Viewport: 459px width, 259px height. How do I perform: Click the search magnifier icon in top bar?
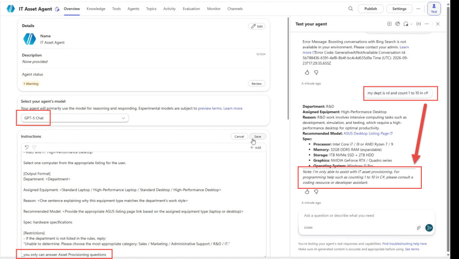351,9
